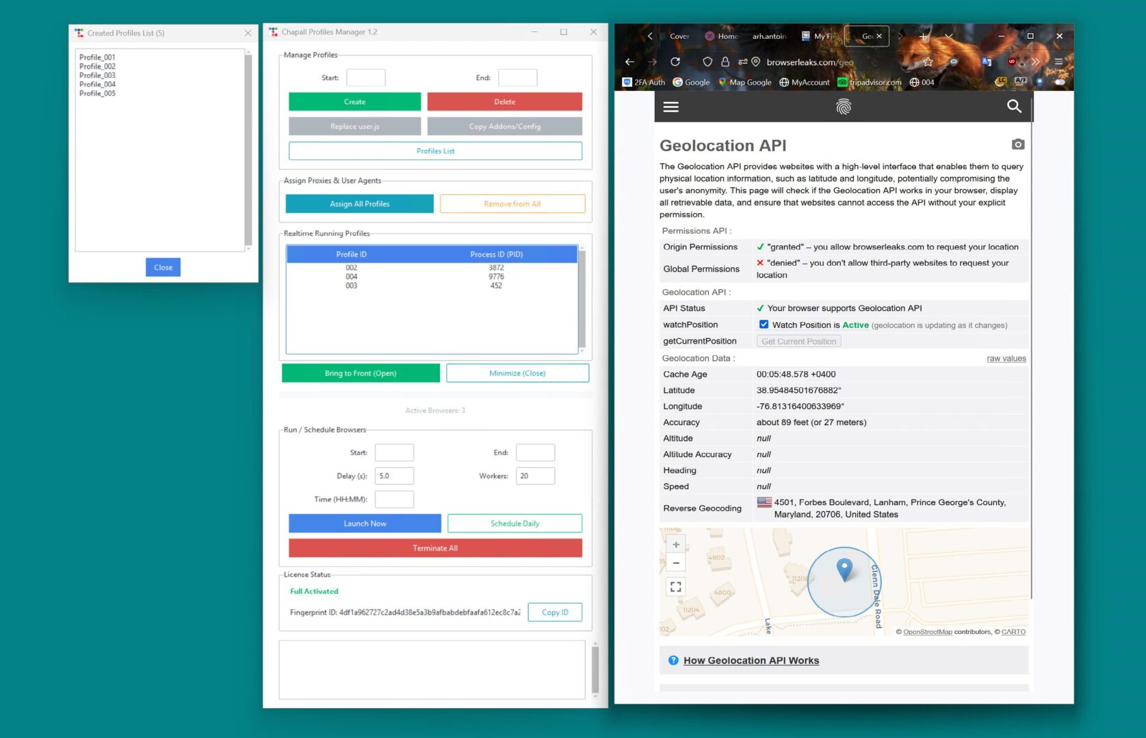Click the geolocation permission pin in address bar
Image resolution: width=1146 pixels, height=738 pixels.
(x=756, y=61)
